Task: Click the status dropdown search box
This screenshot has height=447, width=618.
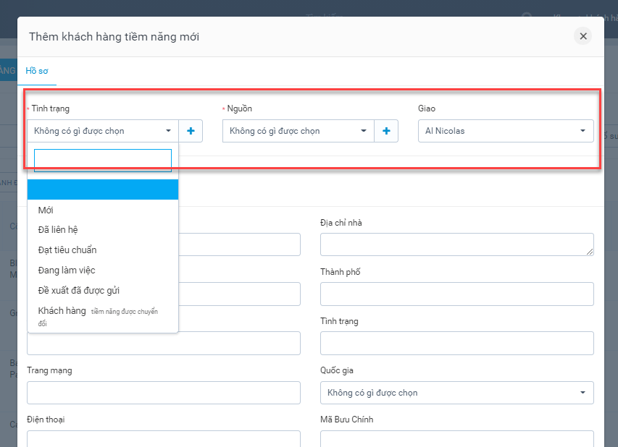Action: pos(102,161)
